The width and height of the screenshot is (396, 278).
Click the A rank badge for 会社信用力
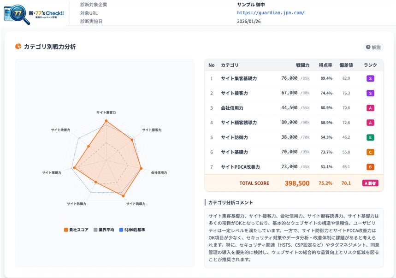(x=370, y=108)
